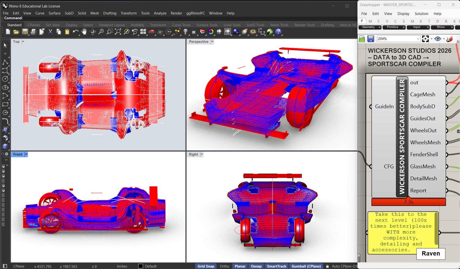Click the Zoom Extents icon in Rhino toolbar
This screenshot has height=269, width=460.
coord(118,32)
